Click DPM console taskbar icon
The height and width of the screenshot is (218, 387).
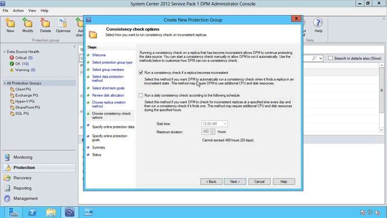pos(70,213)
